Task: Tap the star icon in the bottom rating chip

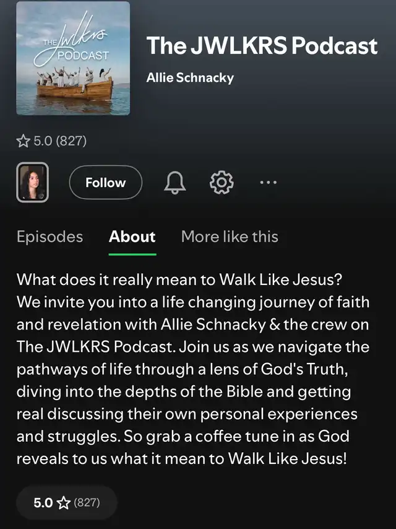Action: (62, 502)
